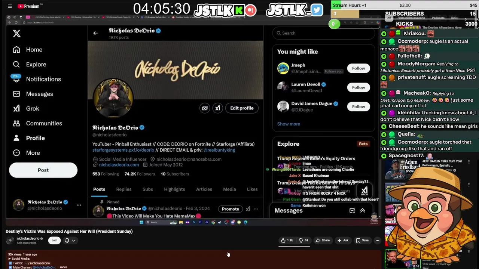This screenshot has width=479, height=269.
Task: Open the video three-dot more actions menu
Action: coord(377,240)
